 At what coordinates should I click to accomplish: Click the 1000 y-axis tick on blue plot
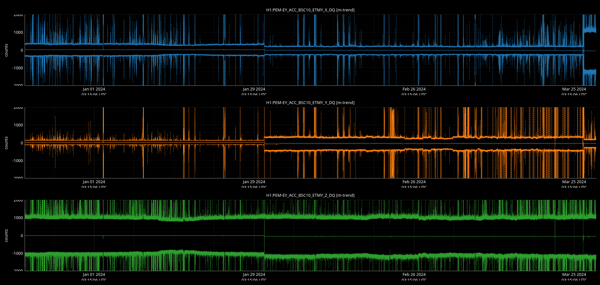coord(18,32)
